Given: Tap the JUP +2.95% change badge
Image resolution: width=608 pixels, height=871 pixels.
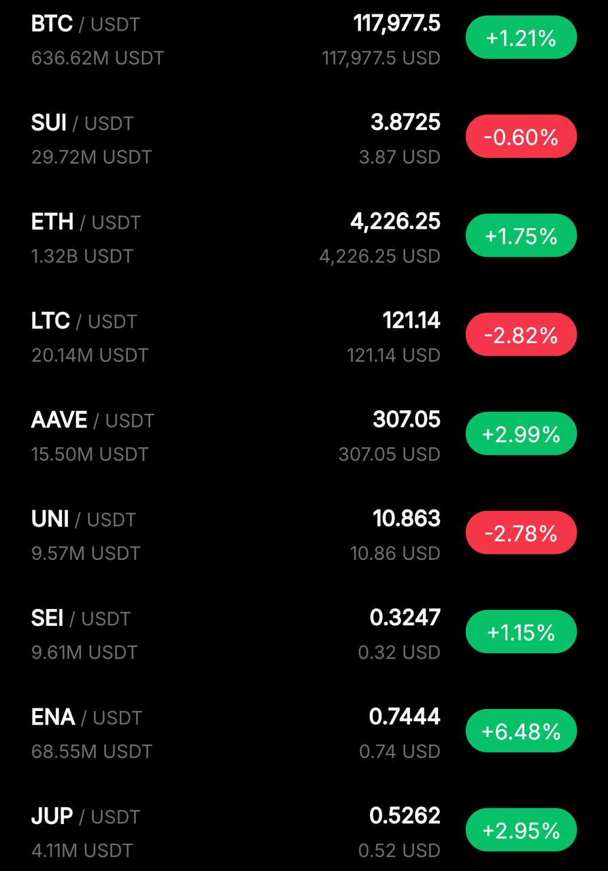Looking at the screenshot, I should point(521,830).
